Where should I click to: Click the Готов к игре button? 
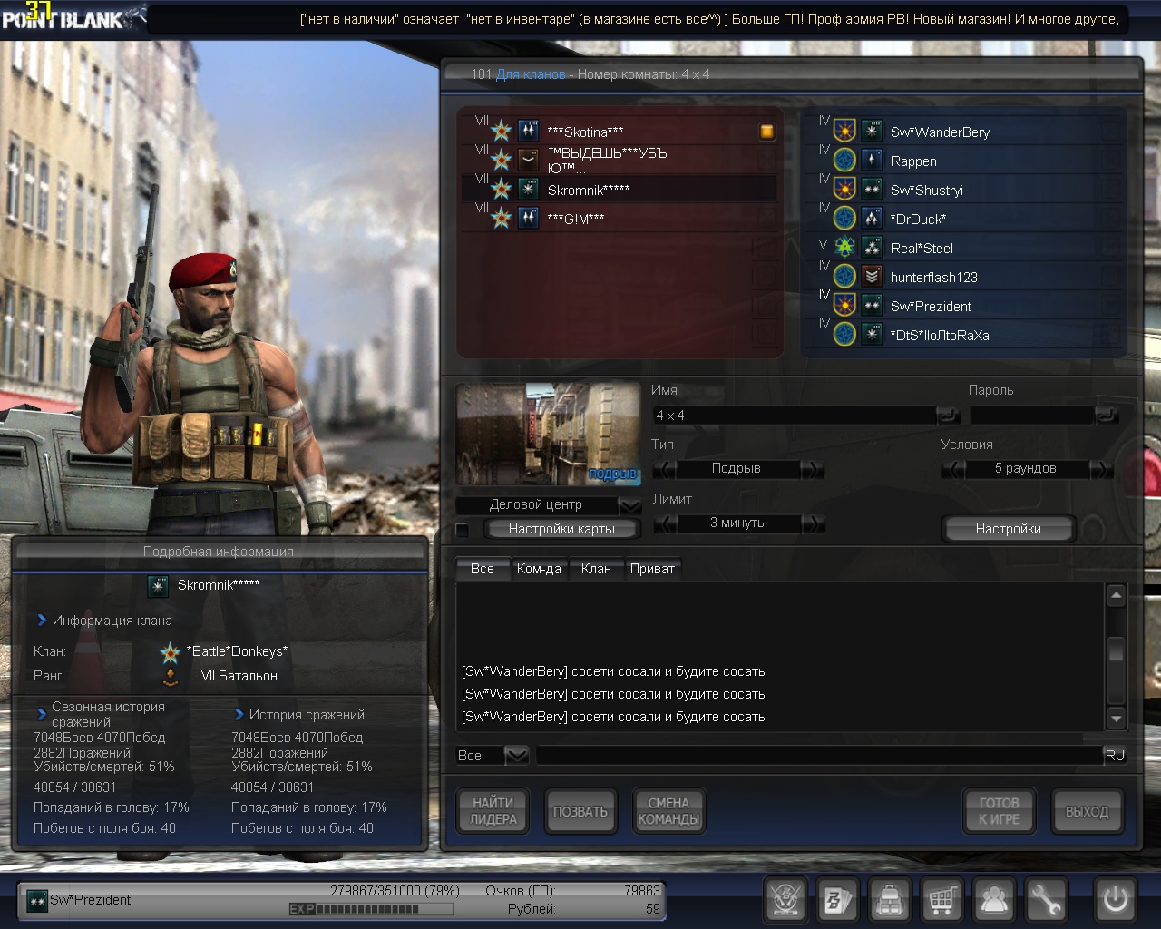(999, 811)
